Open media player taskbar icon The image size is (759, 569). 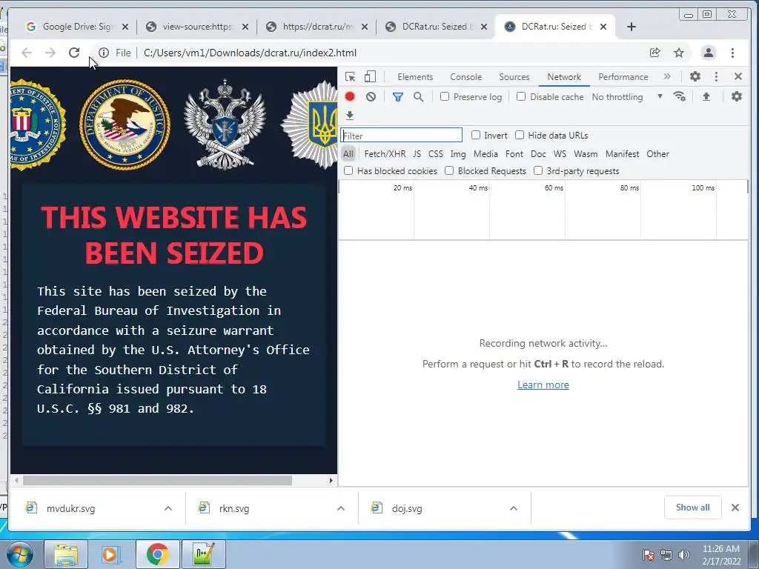(111, 554)
